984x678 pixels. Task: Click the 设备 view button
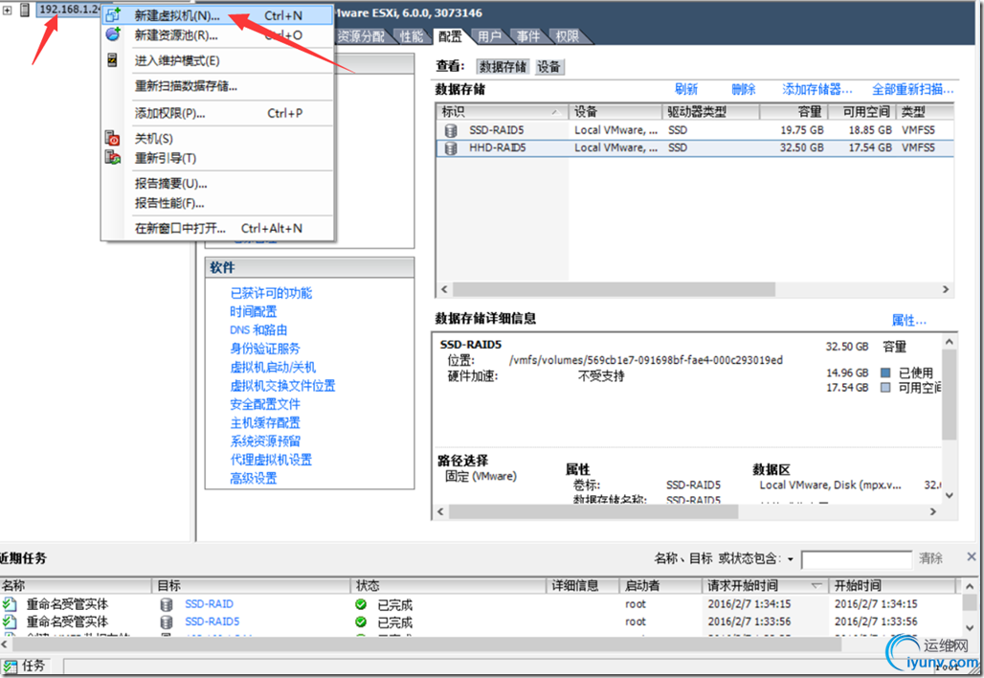pyautogui.click(x=549, y=66)
